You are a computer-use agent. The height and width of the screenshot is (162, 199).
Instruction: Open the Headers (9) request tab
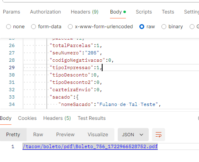point(85,12)
